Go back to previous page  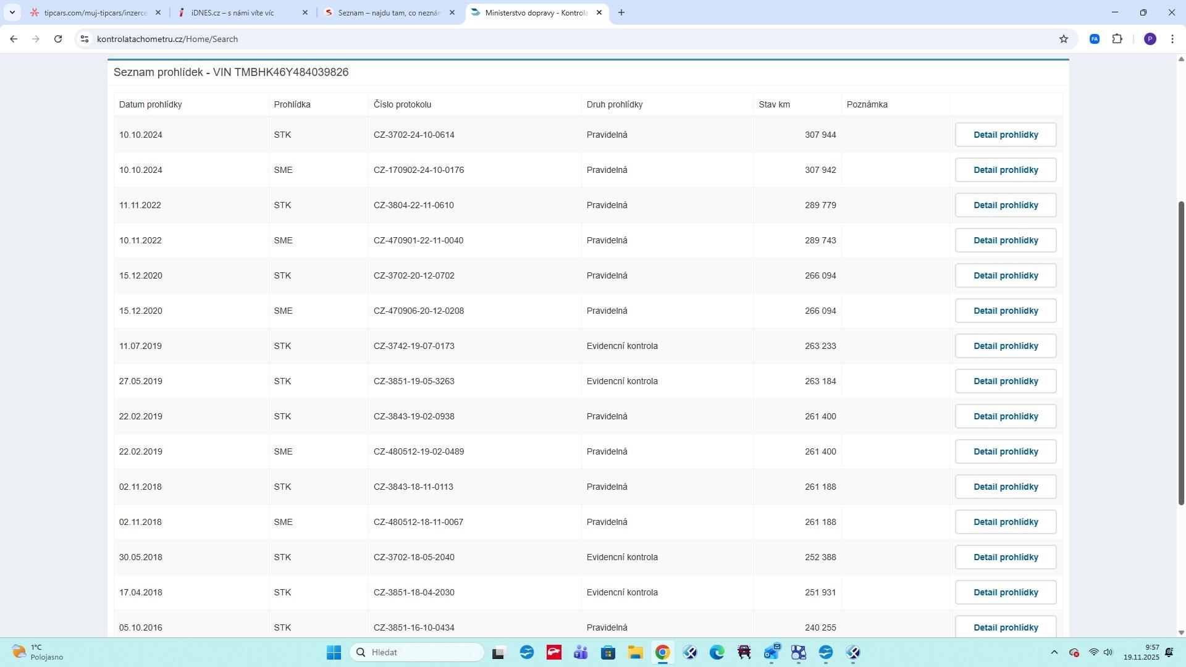point(14,39)
